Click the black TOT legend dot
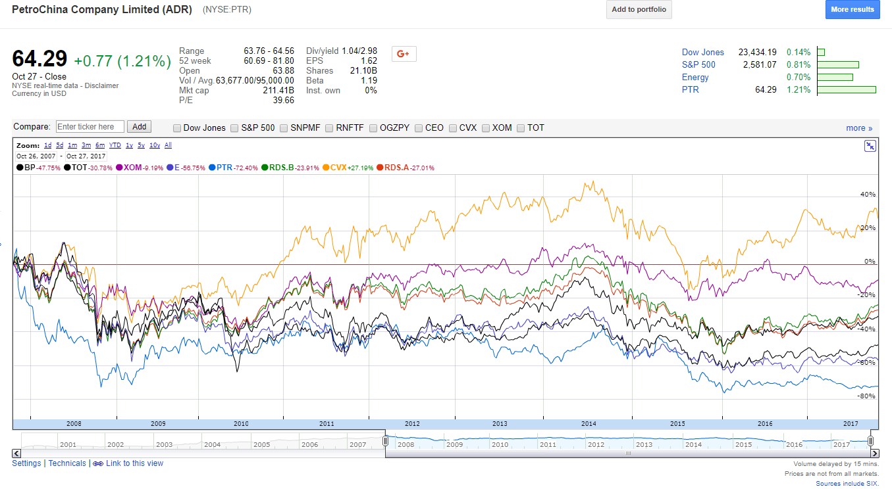This screenshot has width=892, height=489. pyautogui.click(x=68, y=168)
